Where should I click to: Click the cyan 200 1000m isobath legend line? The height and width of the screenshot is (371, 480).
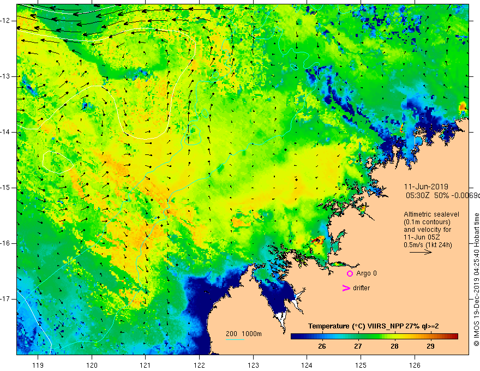(x=235, y=339)
